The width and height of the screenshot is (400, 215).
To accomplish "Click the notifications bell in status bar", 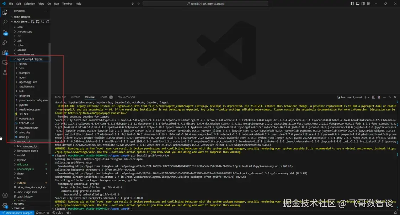I will point(395,213).
